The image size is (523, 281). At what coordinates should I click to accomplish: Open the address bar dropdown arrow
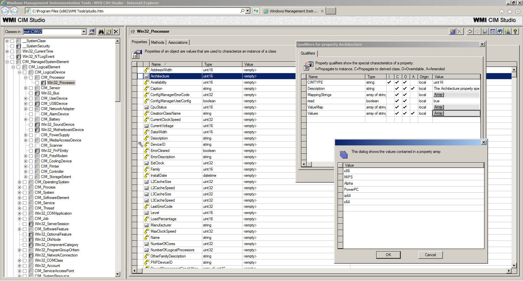[248, 11]
